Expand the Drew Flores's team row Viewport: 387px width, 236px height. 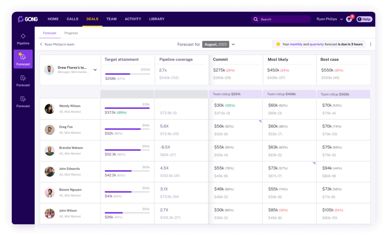(95, 70)
